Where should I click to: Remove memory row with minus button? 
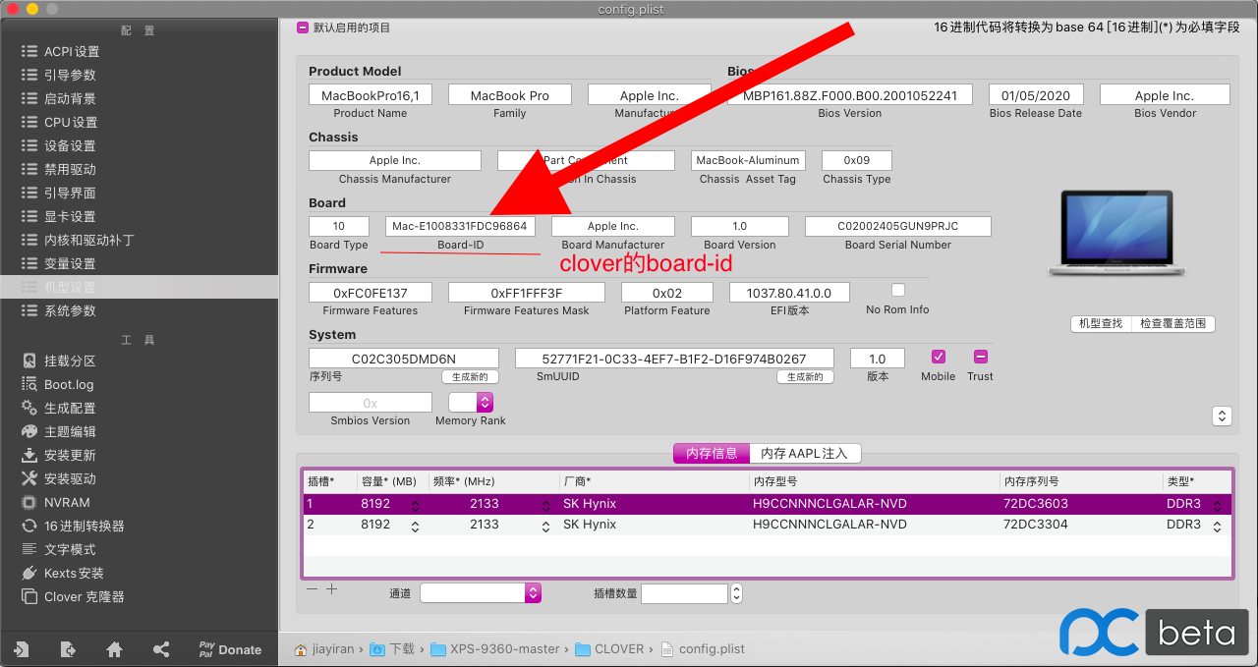(313, 589)
